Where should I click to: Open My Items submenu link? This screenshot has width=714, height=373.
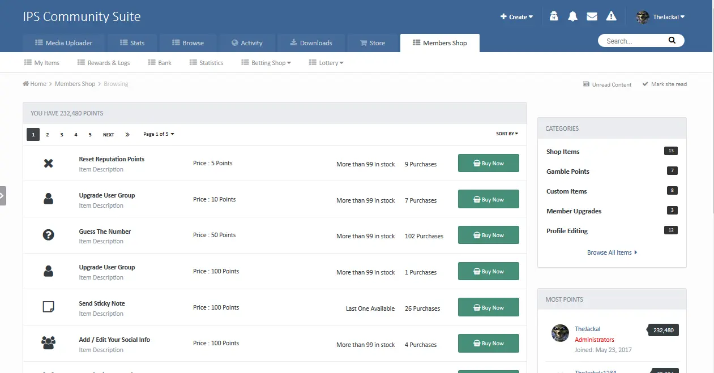pos(41,63)
